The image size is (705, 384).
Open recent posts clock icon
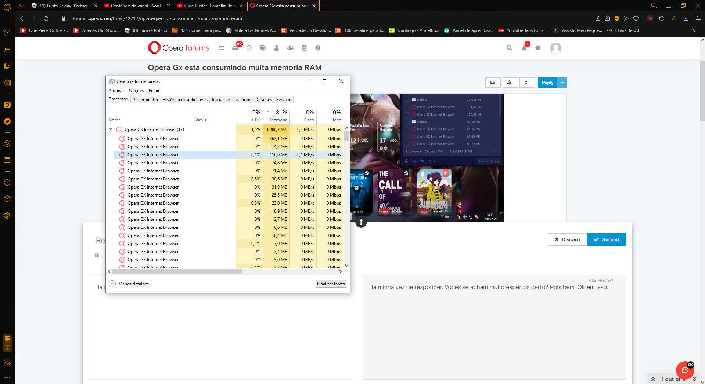[249, 48]
